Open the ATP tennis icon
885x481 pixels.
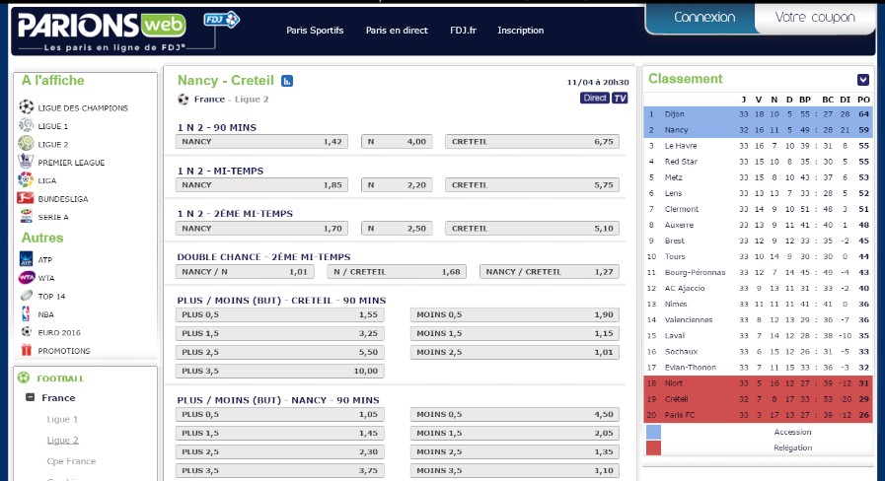[x=26, y=259]
